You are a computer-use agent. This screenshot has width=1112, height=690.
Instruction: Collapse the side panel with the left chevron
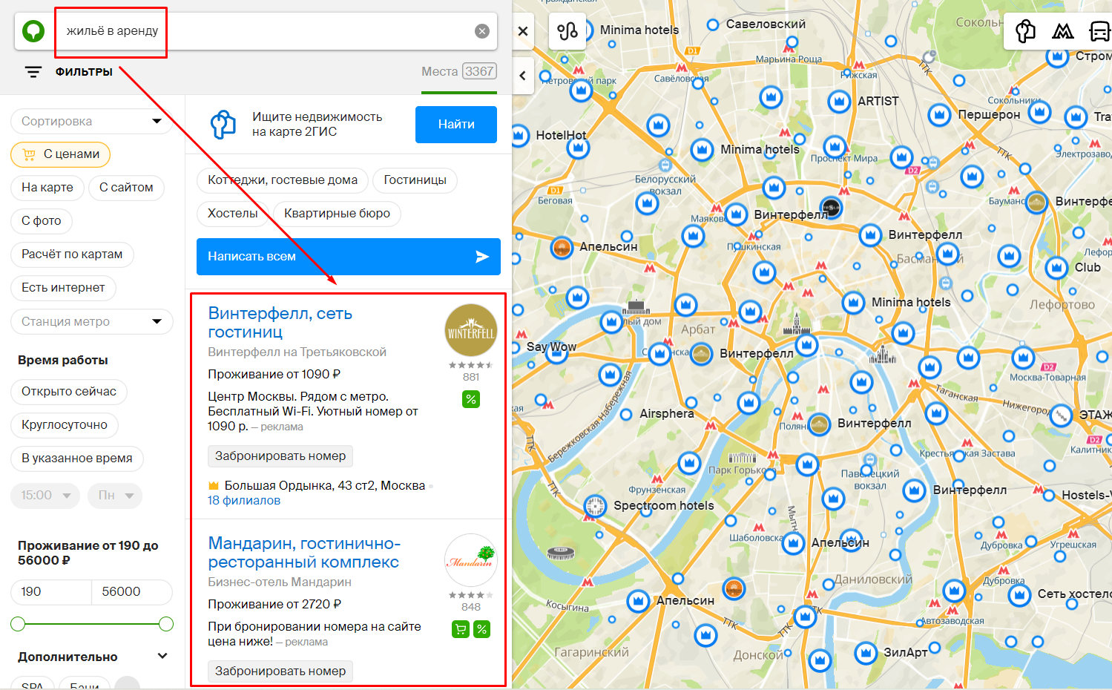(523, 76)
